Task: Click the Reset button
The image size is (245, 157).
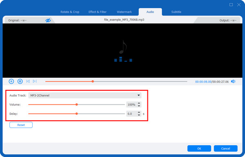Action: click(21, 125)
